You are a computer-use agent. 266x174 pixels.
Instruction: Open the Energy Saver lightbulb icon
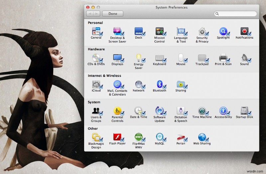pos(138,58)
